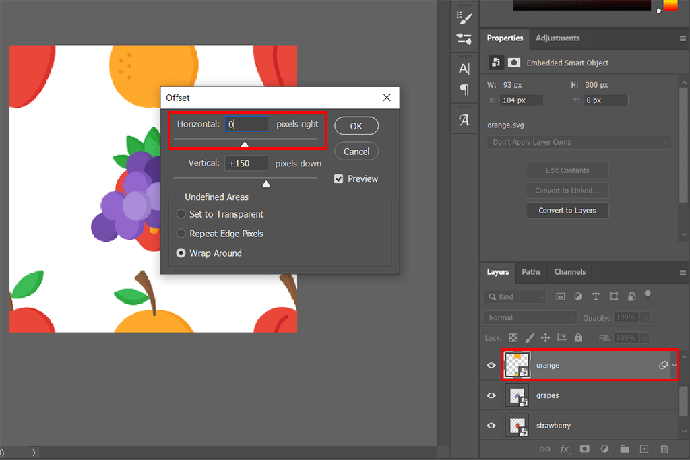Prevent artboard auto-nesting lock icon
The height and width of the screenshot is (460, 690).
click(561, 337)
